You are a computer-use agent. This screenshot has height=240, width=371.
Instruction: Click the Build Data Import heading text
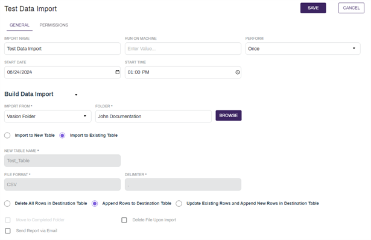(x=29, y=94)
